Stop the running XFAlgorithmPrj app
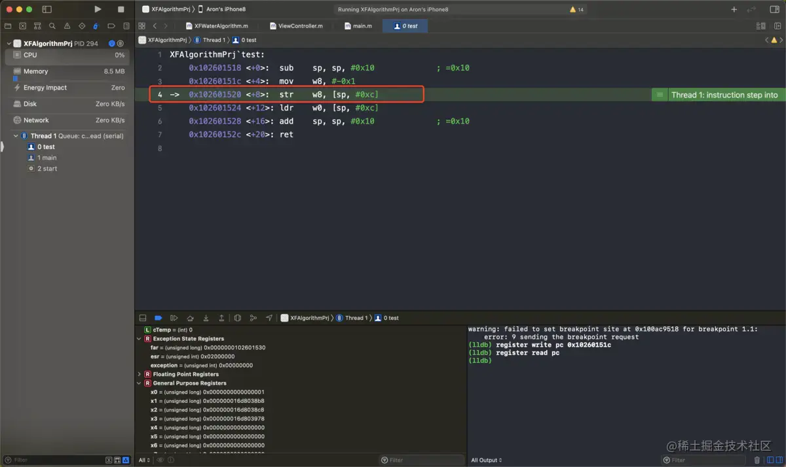This screenshot has width=786, height=467. (x=121, y=9)
